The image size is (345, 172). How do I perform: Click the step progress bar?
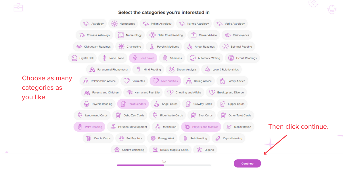(x=164, y=165)
